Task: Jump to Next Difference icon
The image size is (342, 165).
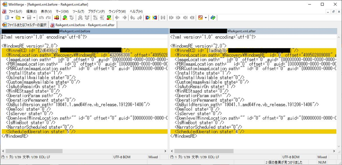Action: coord(65,18)
